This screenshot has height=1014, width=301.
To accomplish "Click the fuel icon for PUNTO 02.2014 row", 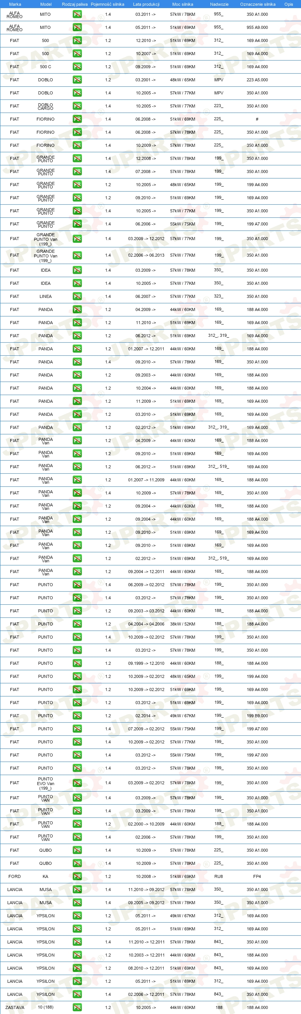I will [x=77, y=716].
